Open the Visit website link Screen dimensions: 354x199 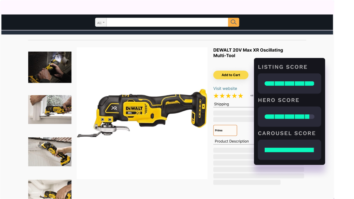point(225,88)
